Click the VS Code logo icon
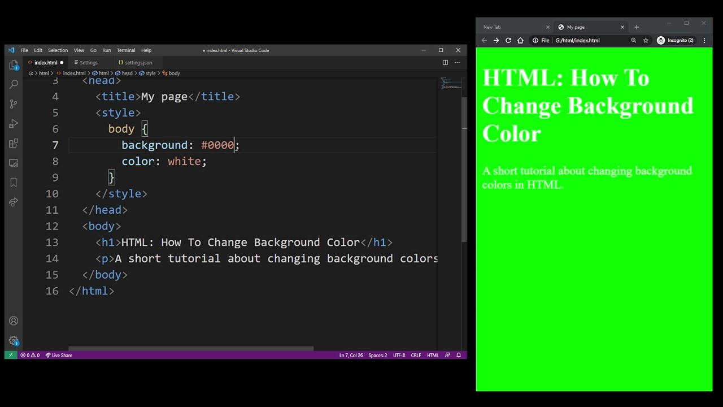 pos(11,50)
